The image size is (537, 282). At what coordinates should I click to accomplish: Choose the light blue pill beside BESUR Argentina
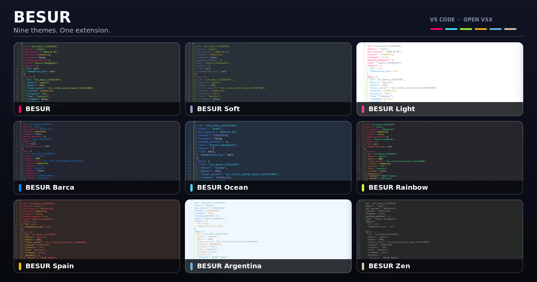pos(191,266)
